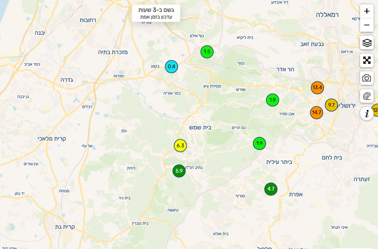This screenshot has height=249, width=378.
Task: Click the נחושה village label
Action: 173,210
